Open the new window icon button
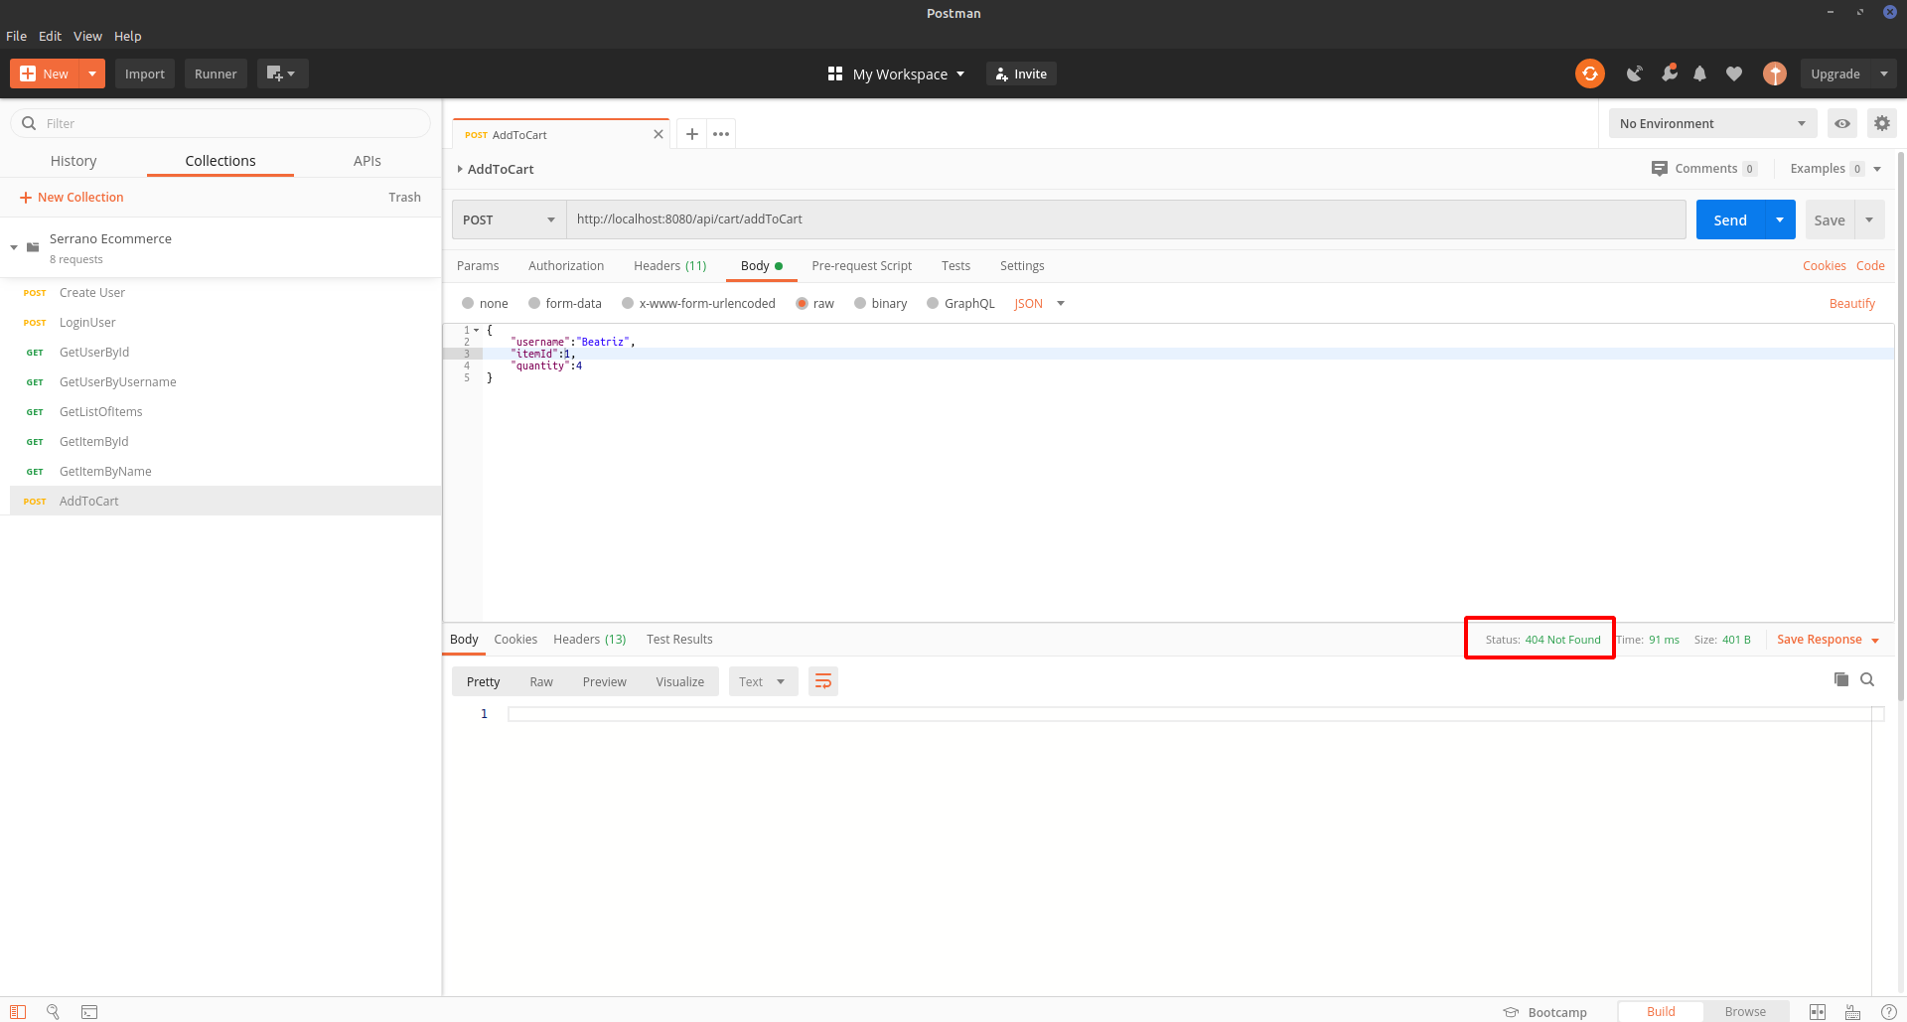Screen dimensions: 1907x1022 click(x=282, y=73)
